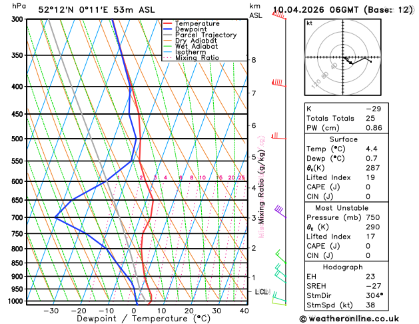Click the ©weatheronline.co.uk copyright text

click(349, 319)
